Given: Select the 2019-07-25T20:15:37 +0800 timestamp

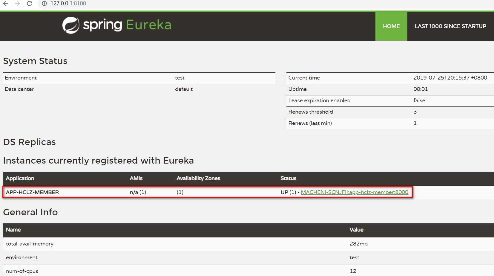Looking at the screenshot, I should [x=450, y=78].
